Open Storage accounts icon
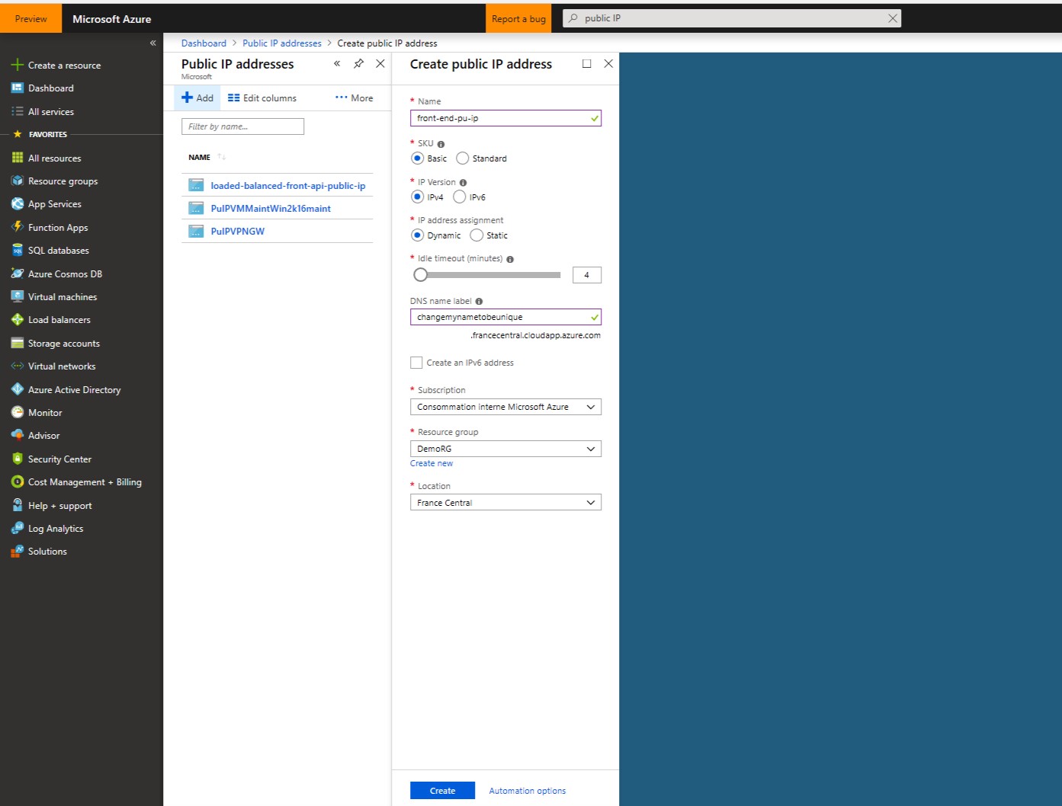The image size is (1062, 806). 18,343
